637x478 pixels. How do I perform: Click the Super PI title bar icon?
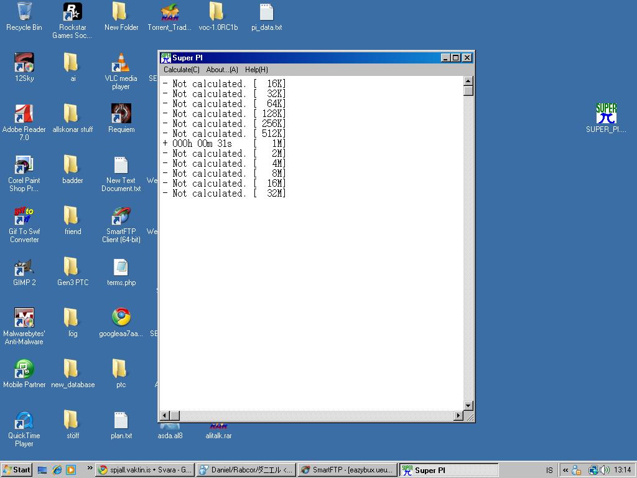pyautogui.click(x=165, y=58)
